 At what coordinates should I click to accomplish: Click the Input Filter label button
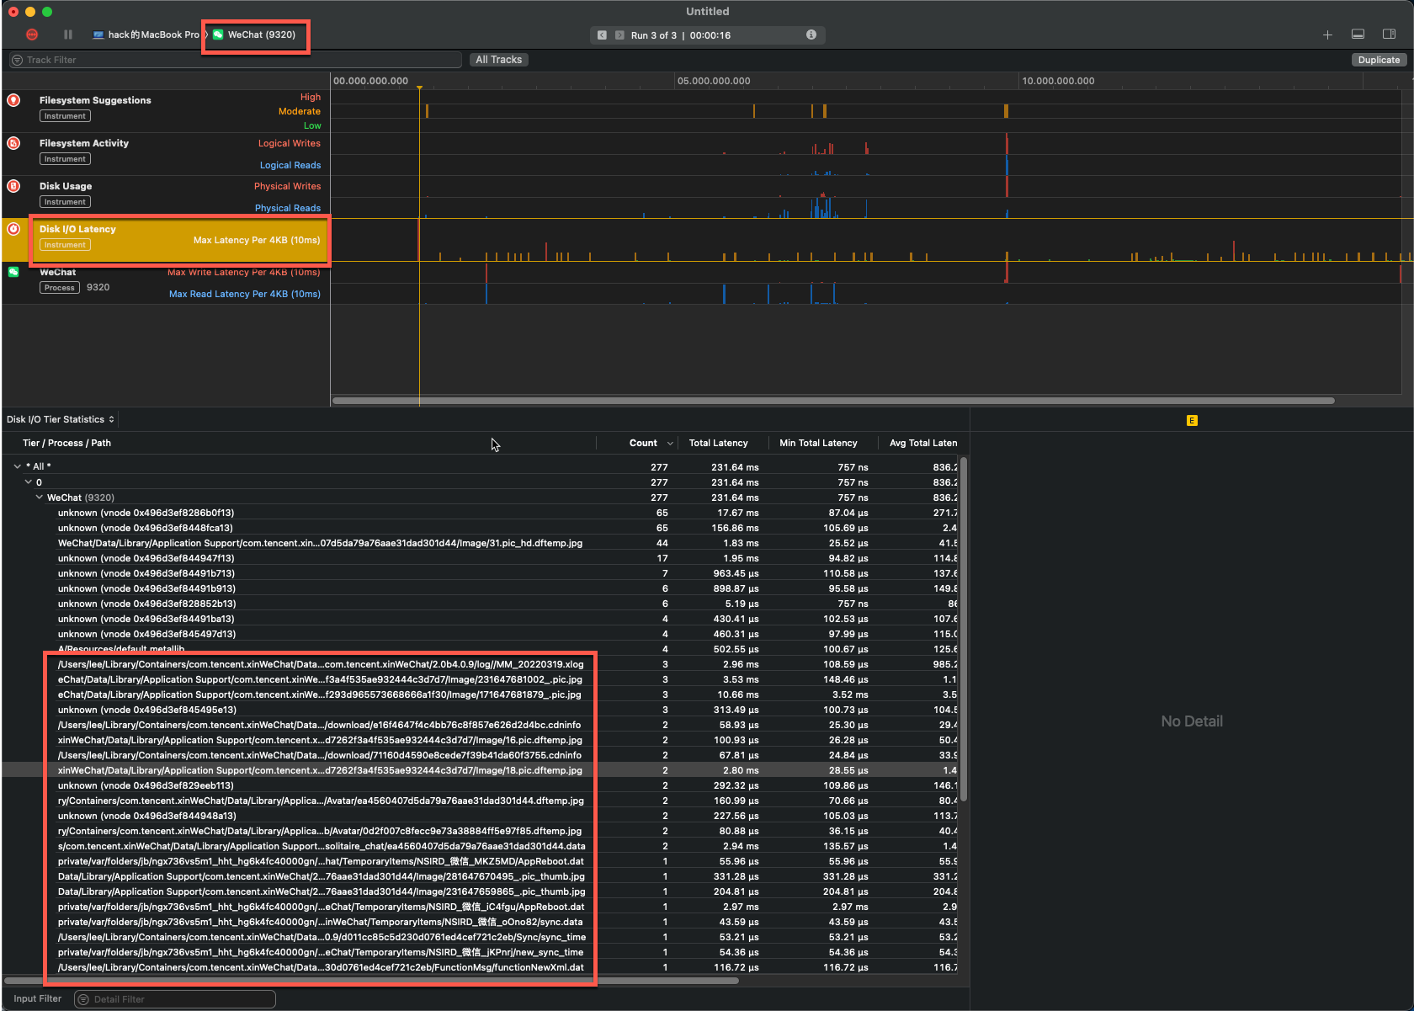click(38, 998)
